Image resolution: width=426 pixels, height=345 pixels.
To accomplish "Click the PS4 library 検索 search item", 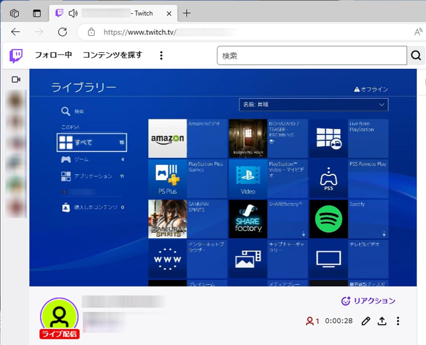I will pos(73,111).
